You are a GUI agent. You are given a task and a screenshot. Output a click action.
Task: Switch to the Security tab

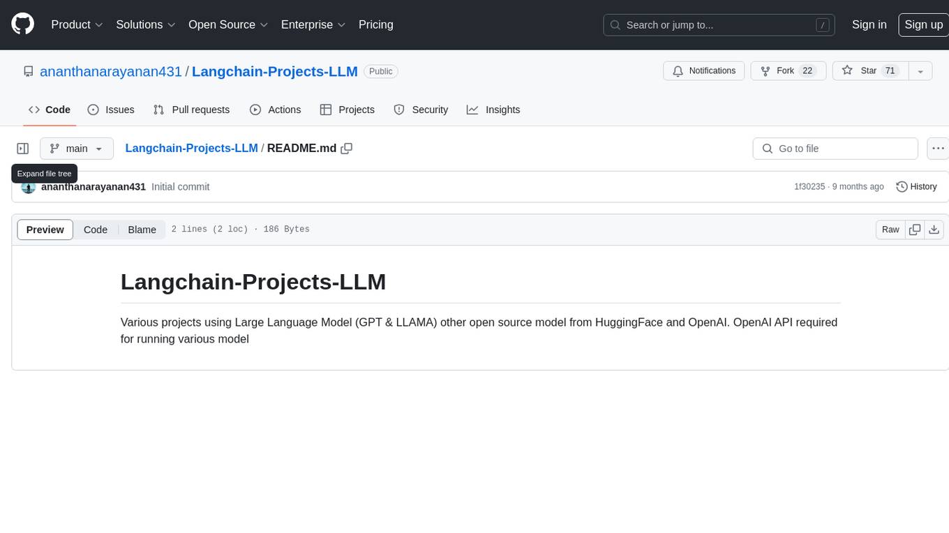pos(421,110)
